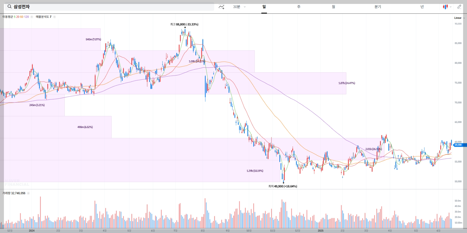467x233 pixels.
Task: Remove the 매물분석도 volume profile indicator
Action: (x=54, y=17)
